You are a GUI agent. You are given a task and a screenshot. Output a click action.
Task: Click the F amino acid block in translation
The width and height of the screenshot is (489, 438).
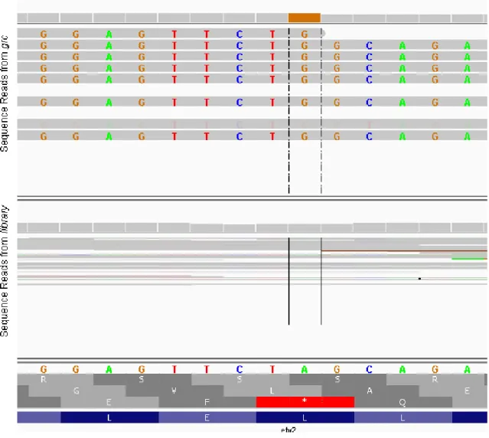(x=207, y=402)
